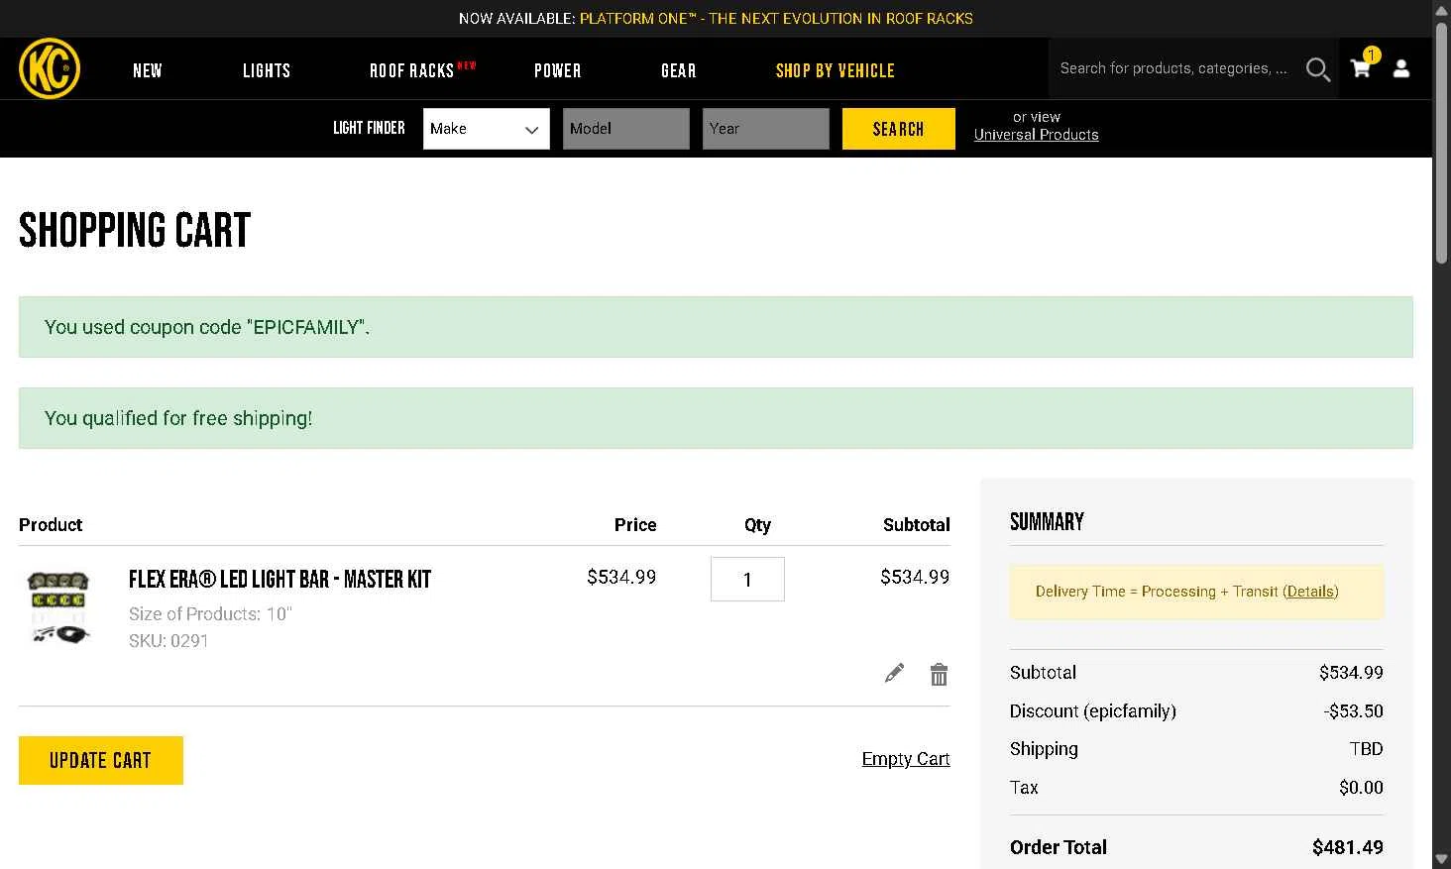Click the Tax $0.00 value
This screenshot has width=1451, height=869.
(x=1361, y=788)
